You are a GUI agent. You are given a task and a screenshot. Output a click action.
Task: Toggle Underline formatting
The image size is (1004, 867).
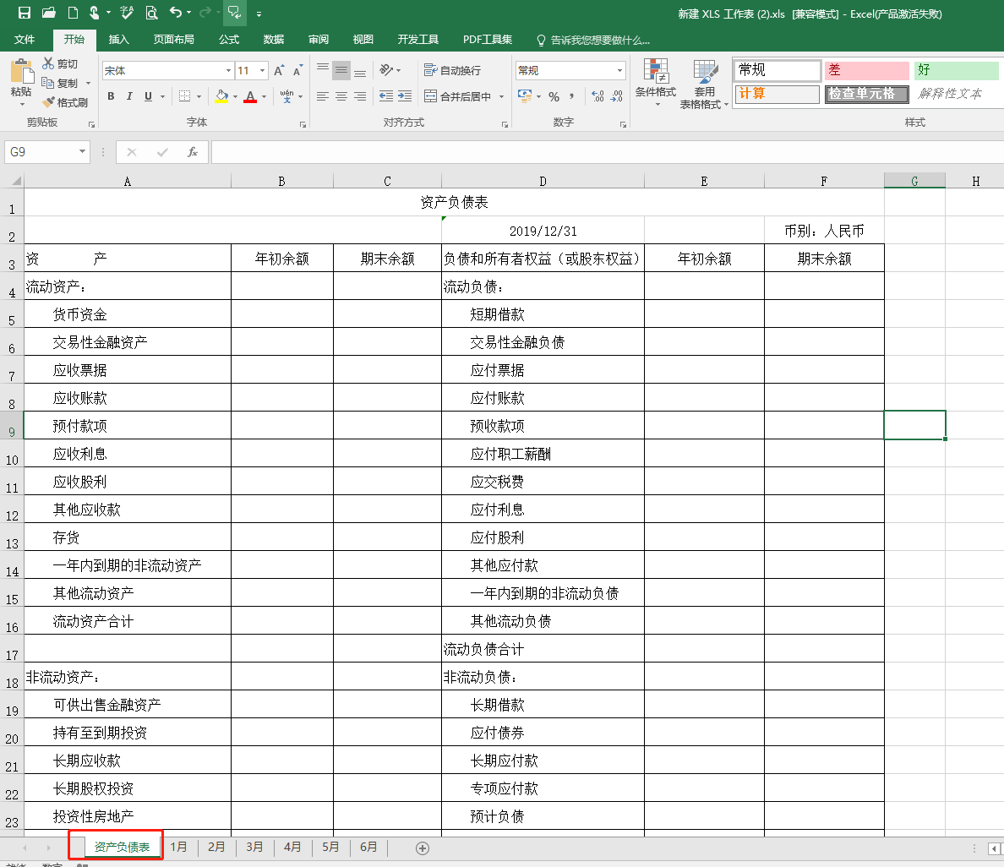[x=148, y=96]
